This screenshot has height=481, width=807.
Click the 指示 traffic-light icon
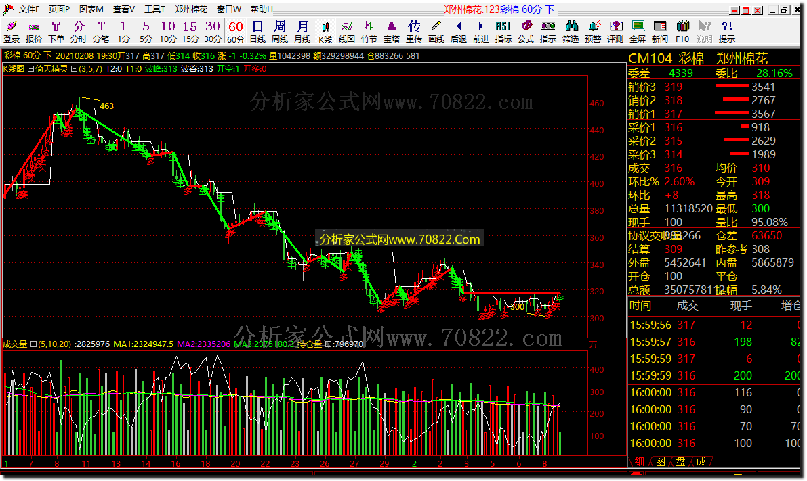click(x=548, y=32)
